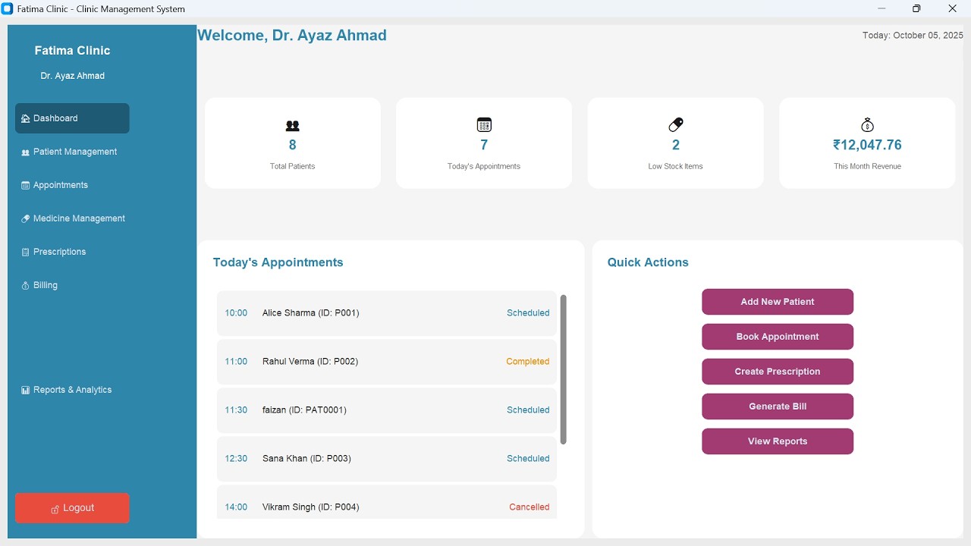The image size is (971, 546).
Task: Click the Prescriptions clipboard icon
Action: (26, 252)
